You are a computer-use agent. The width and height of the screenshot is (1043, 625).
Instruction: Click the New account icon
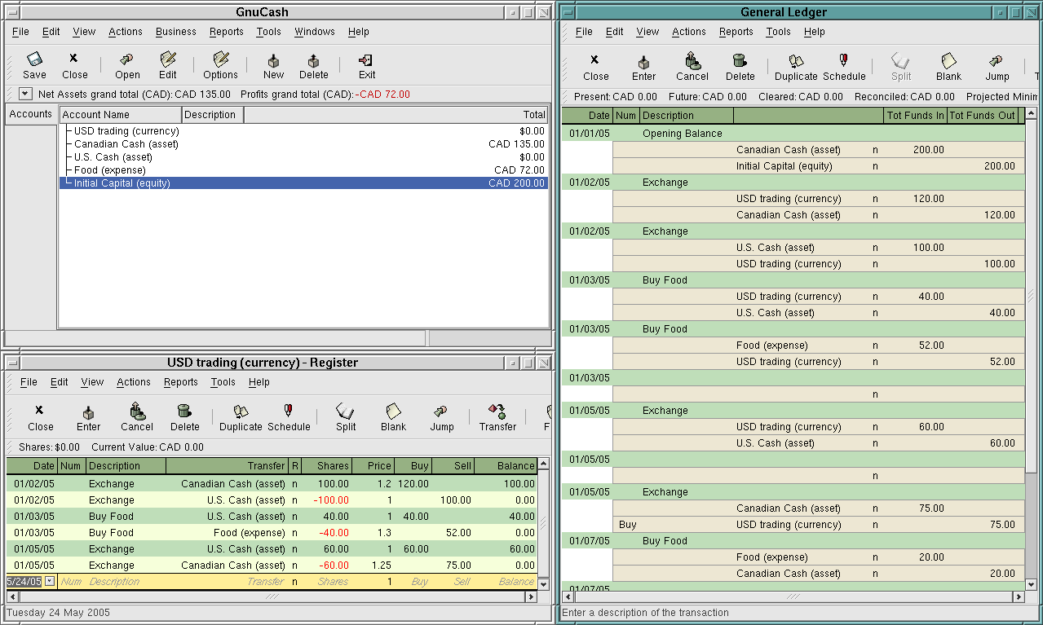click(x=273, y=61)
